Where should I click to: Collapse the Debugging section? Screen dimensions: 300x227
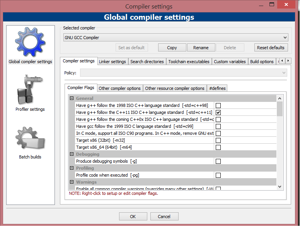[x=72, y=154]
